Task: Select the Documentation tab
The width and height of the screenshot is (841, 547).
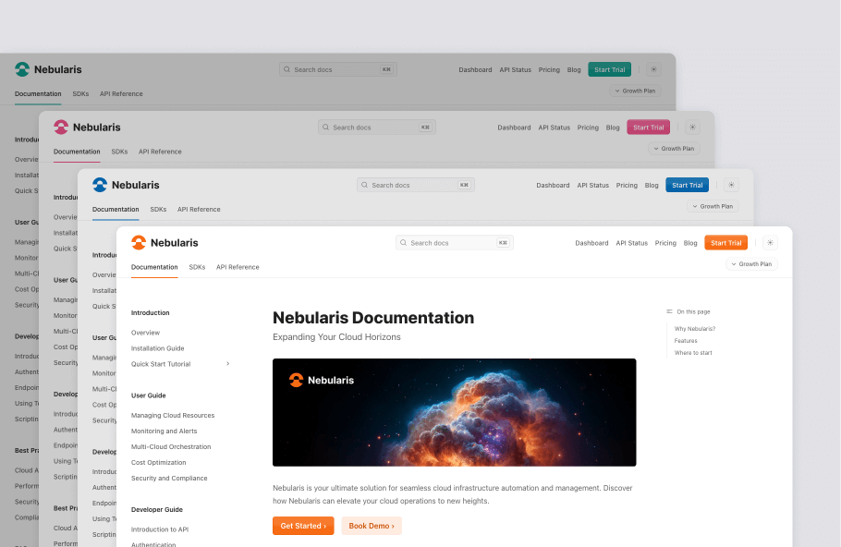Action: pyautogui.click(x=154, y=267)
